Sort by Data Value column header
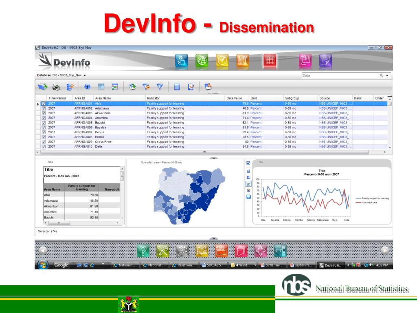417x313 pixels. point(237,98)
